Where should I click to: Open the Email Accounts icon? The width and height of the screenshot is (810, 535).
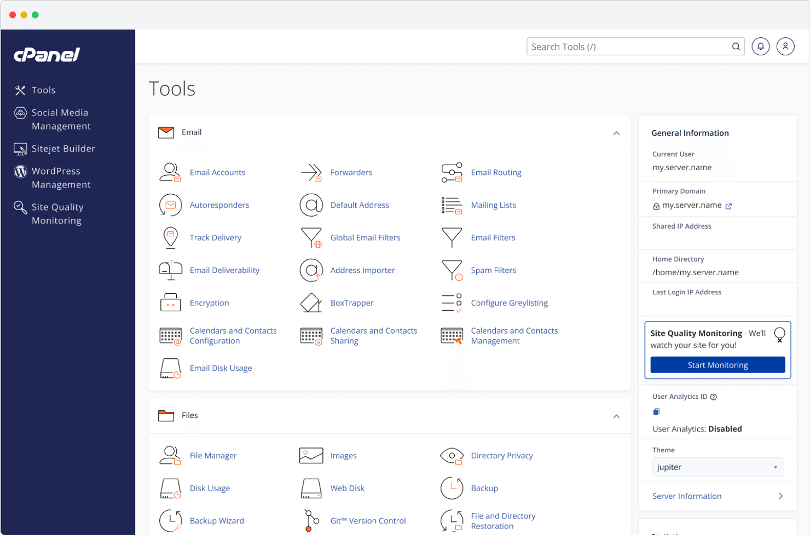pos(170,172)
